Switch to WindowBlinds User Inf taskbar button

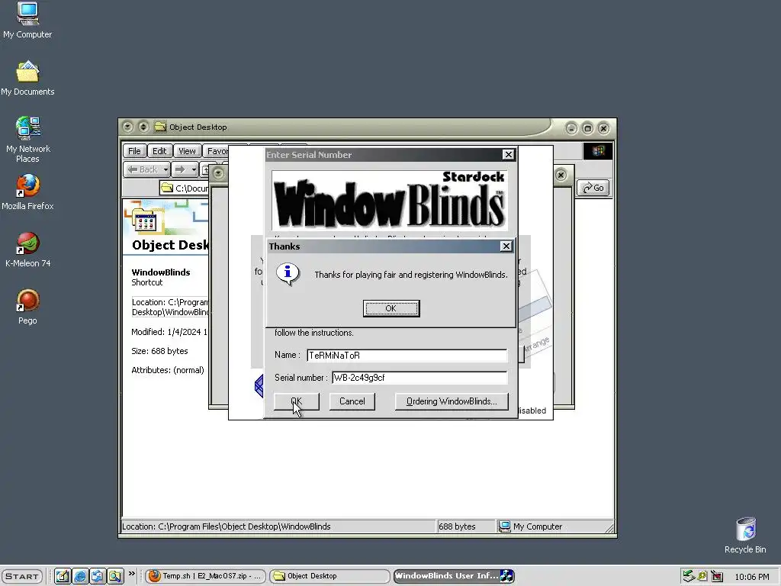[x=453, y=576]
